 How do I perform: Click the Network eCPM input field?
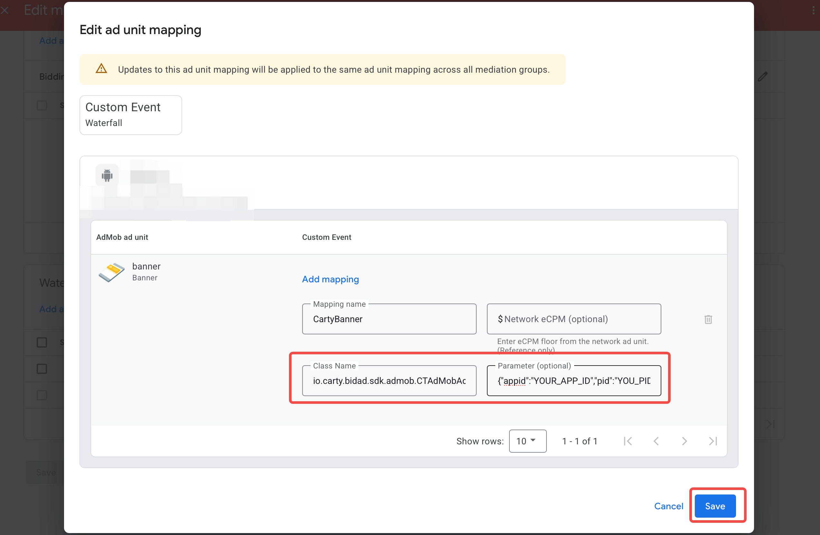[x=574, y=319]
